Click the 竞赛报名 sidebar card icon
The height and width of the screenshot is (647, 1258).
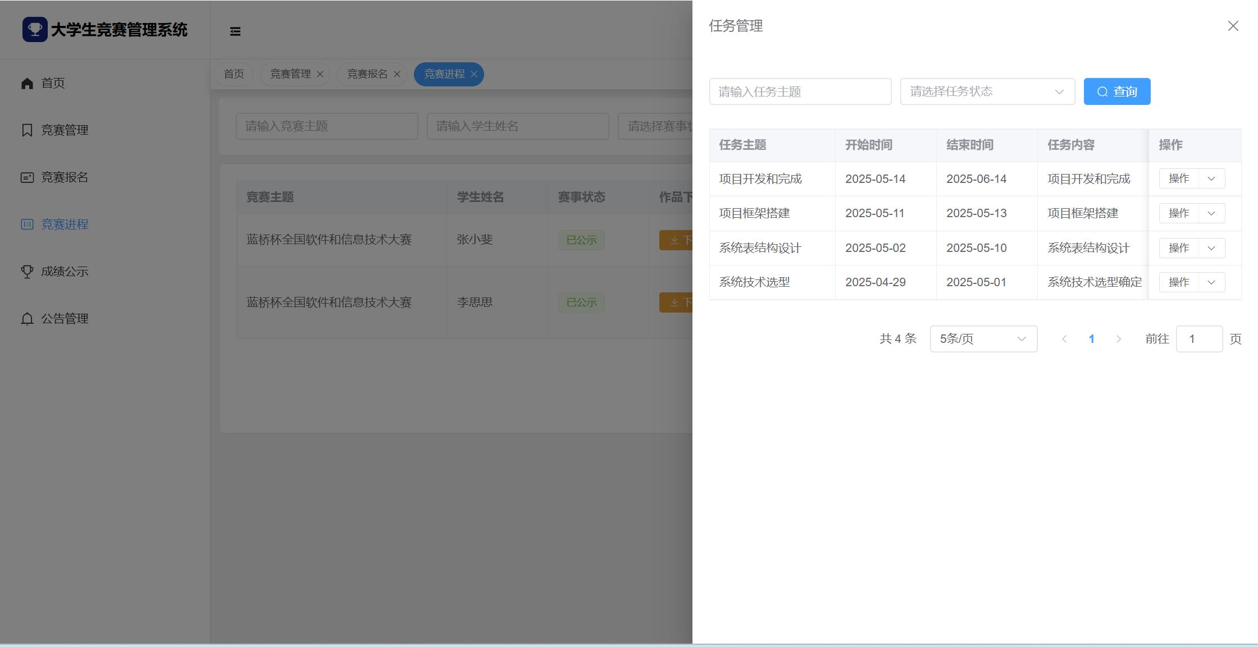27,177
